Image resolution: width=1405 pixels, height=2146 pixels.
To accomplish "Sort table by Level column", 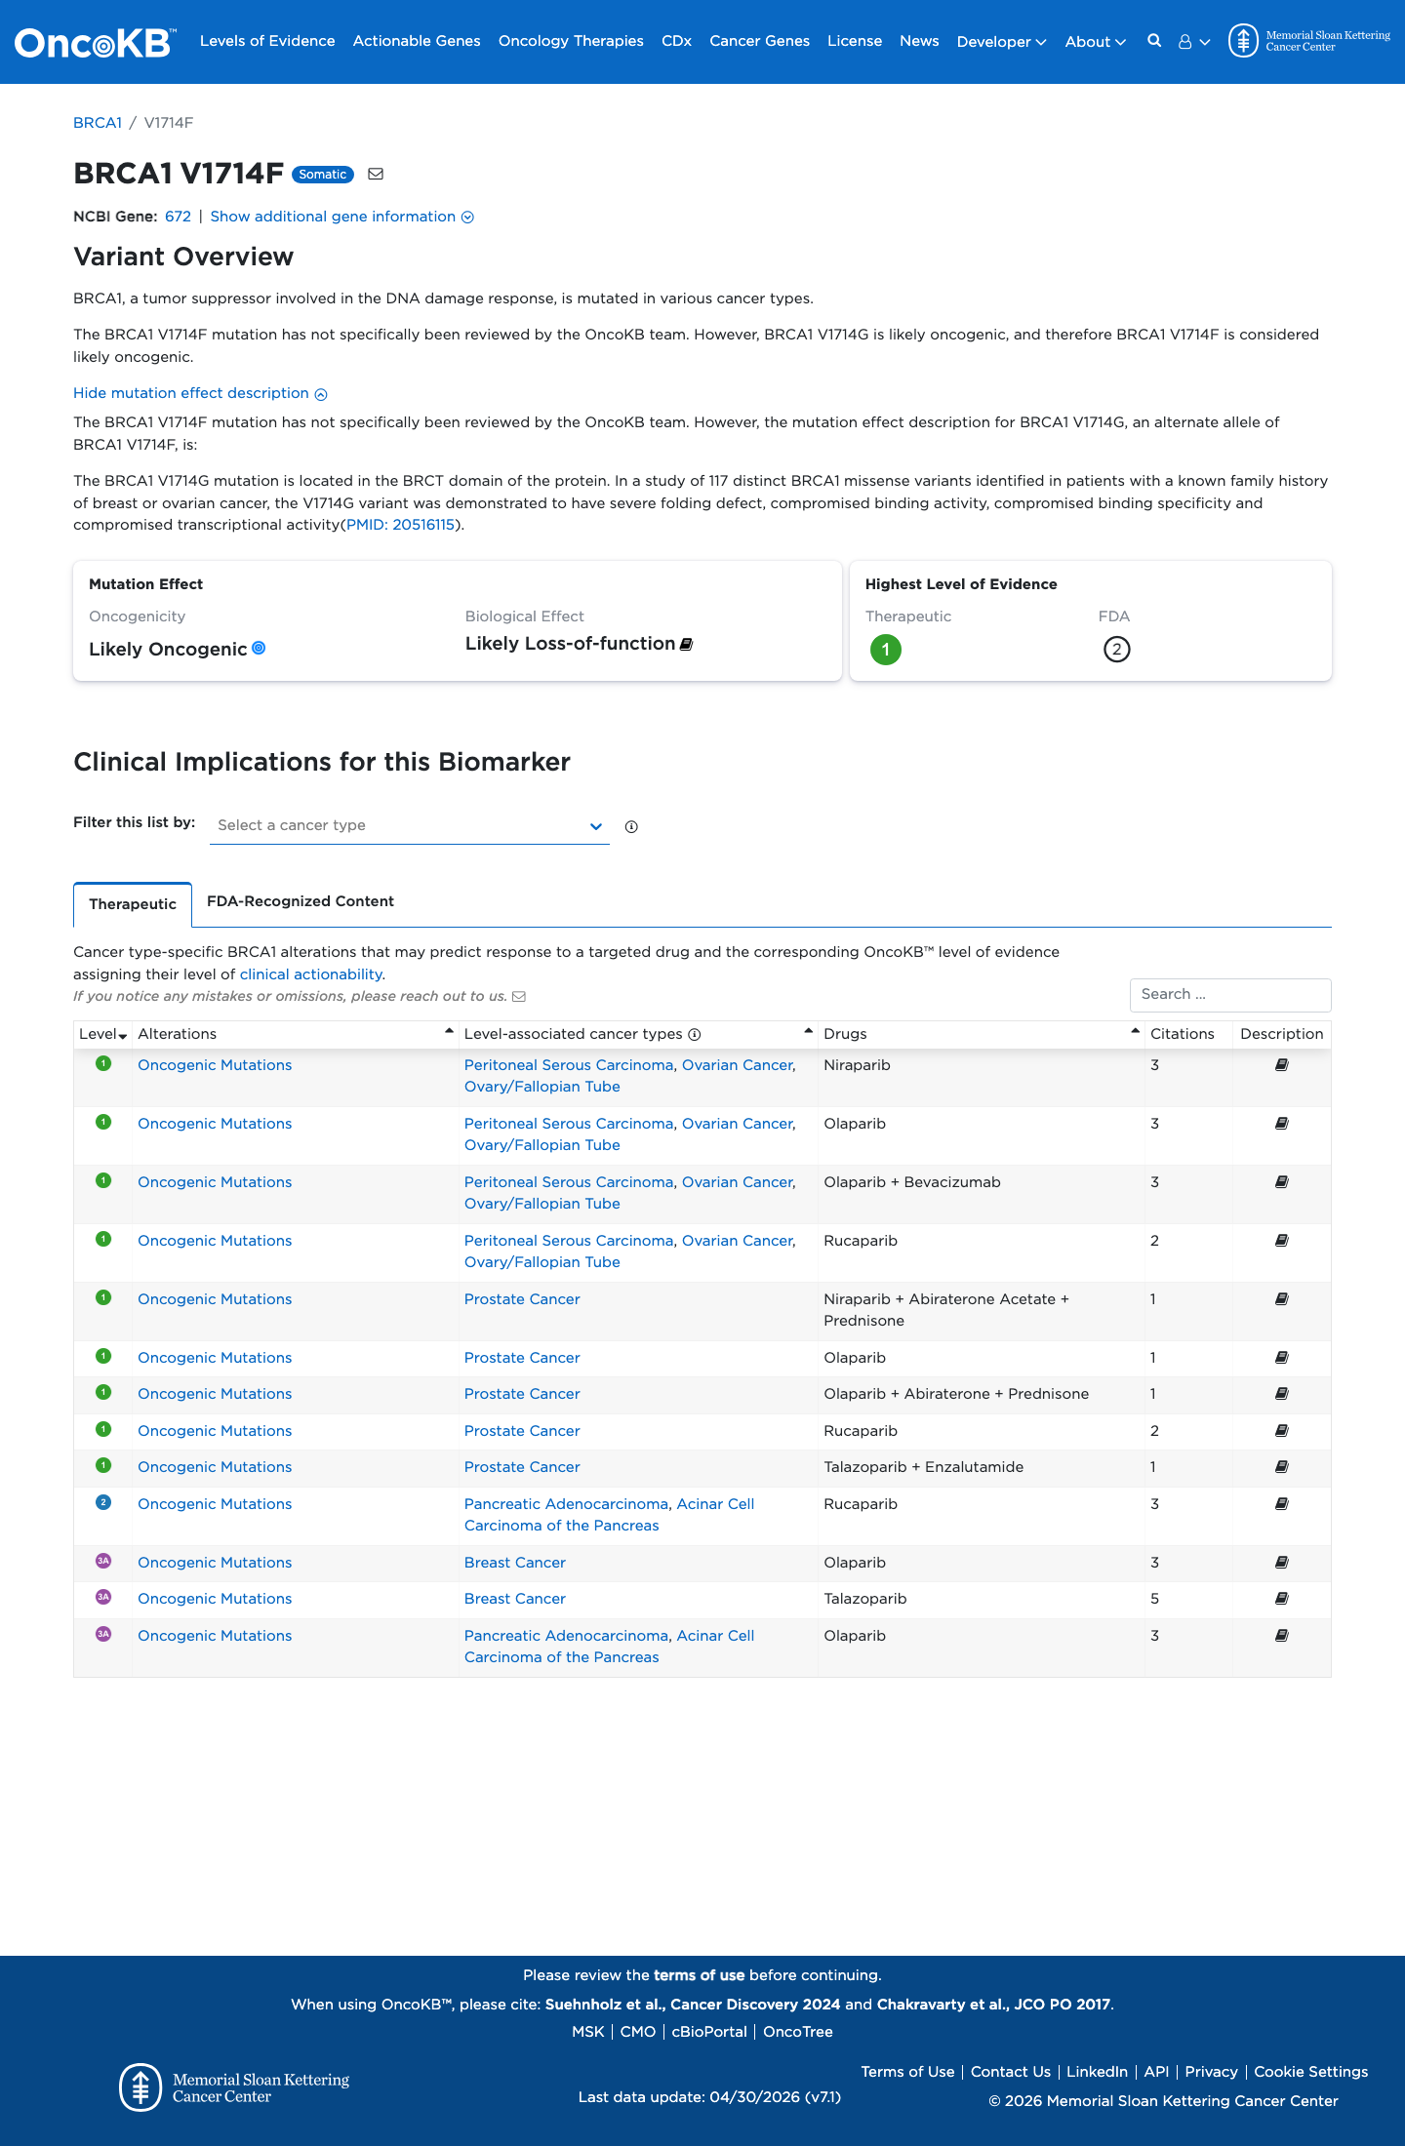I will pyautogui.click(x=102, y=1034).
